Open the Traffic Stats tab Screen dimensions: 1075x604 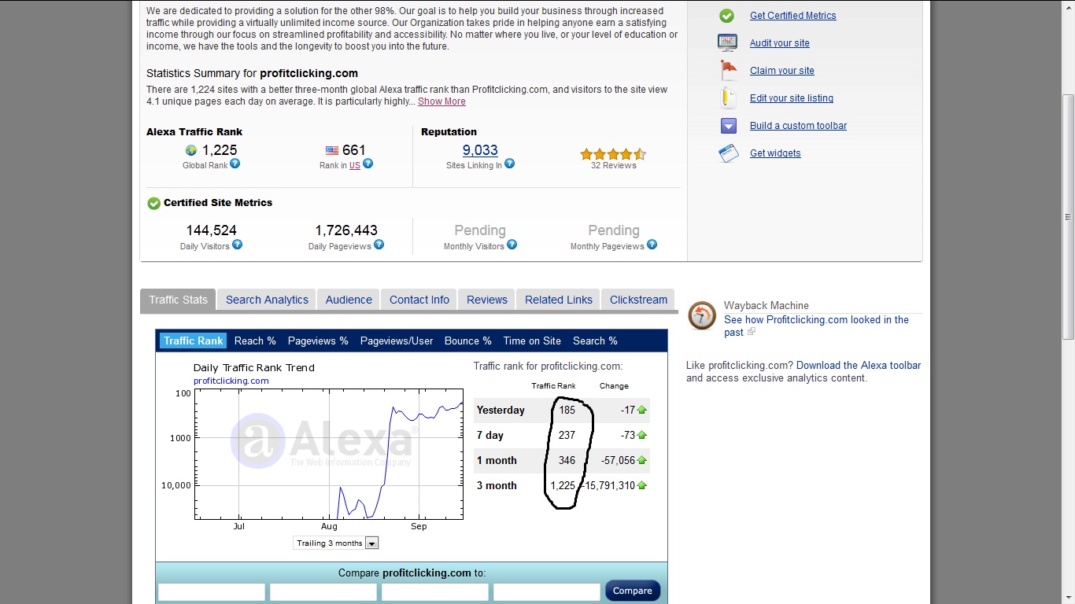(x=178, y=300)
